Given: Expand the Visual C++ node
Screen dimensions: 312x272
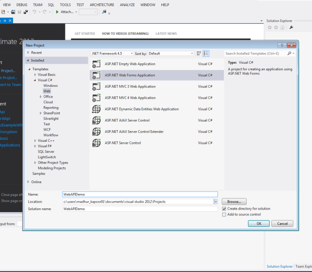Looking at the screenshot, I should tap(35, 141).
